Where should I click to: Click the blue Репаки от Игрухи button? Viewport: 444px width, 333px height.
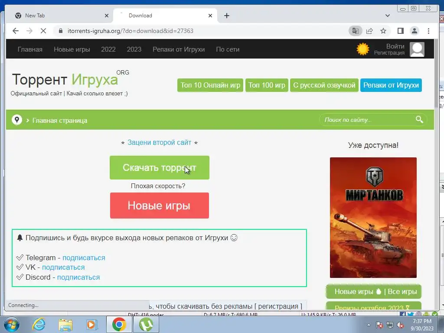[x=391, y=85]
